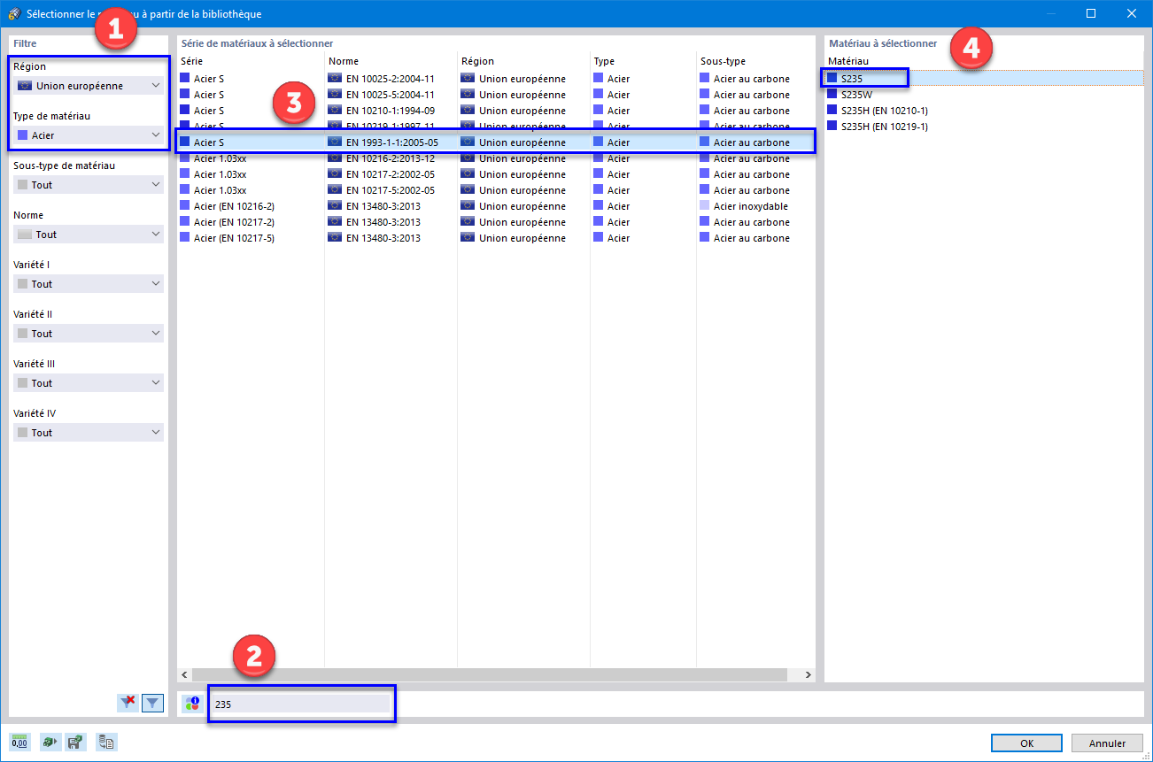Screen dimensions: 1153x762
Task: Click the EU flag beside EN 10025-2:2004-11
Action: (335, 79)
